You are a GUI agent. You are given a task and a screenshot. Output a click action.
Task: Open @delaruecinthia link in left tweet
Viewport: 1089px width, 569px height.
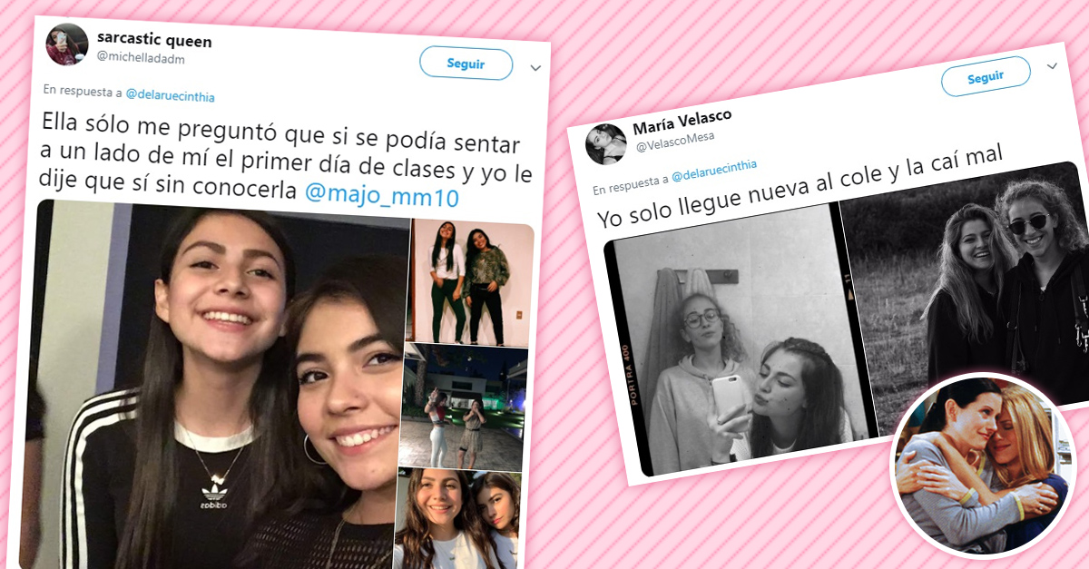pos(170,95)
